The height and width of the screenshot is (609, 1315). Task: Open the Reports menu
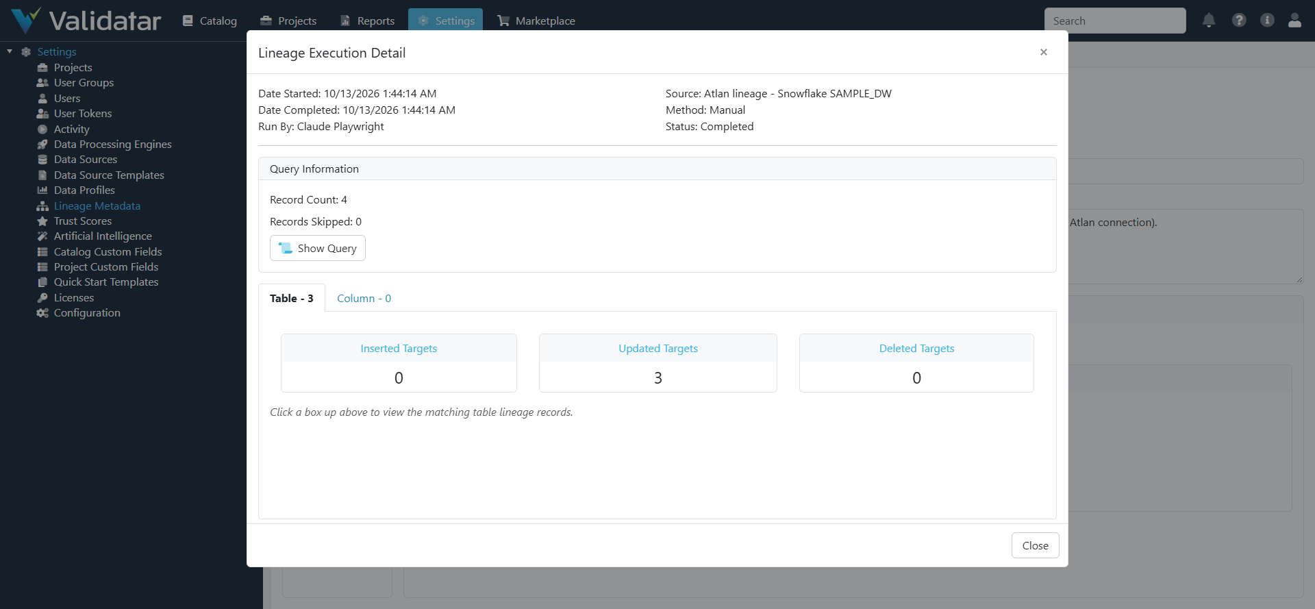[368, 21]
